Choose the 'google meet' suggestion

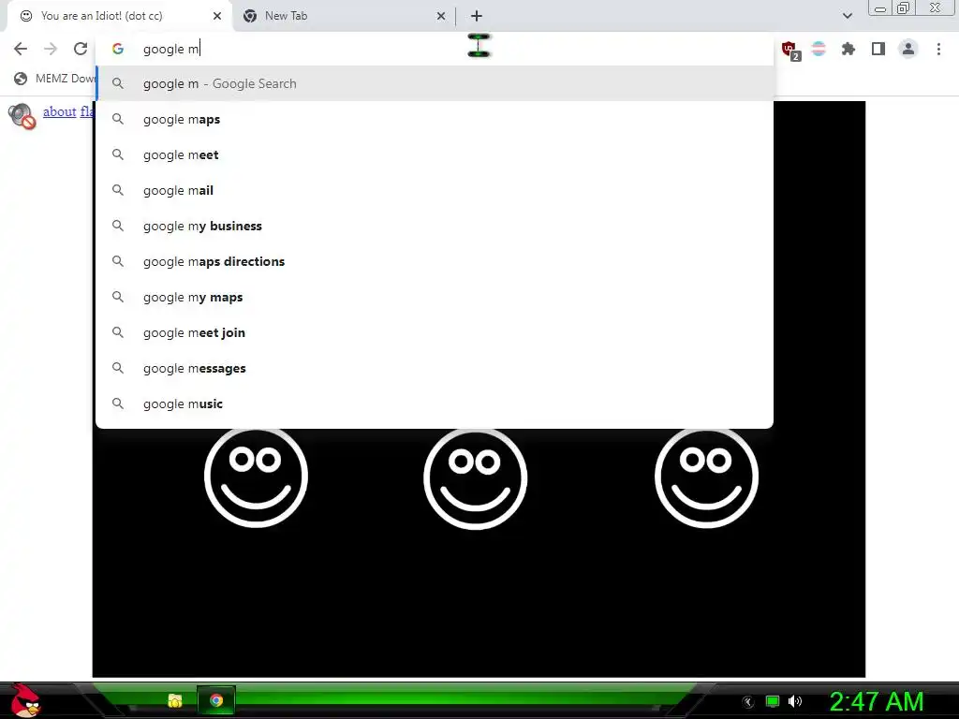[x=435, y=154]
